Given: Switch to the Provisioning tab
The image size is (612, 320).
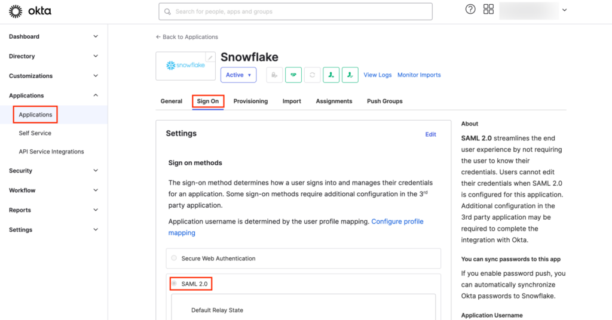Looking at the screenshot, I should (x=250, y=101).
